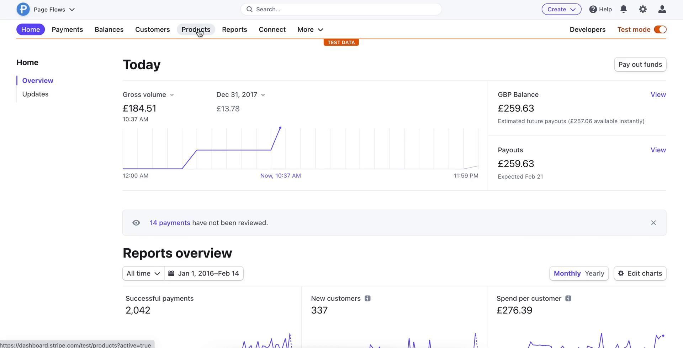Viewport: 683px width, 348px height.
Task: Select the Monthly chart interval
Action: point(567,273)
